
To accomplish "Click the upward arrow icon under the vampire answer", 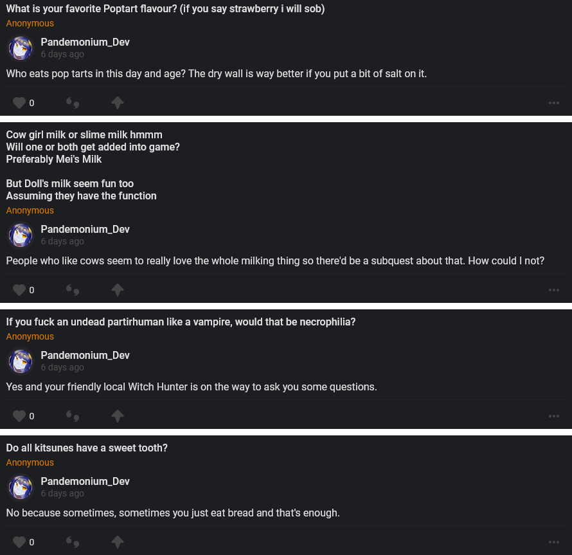I will 117,416.
